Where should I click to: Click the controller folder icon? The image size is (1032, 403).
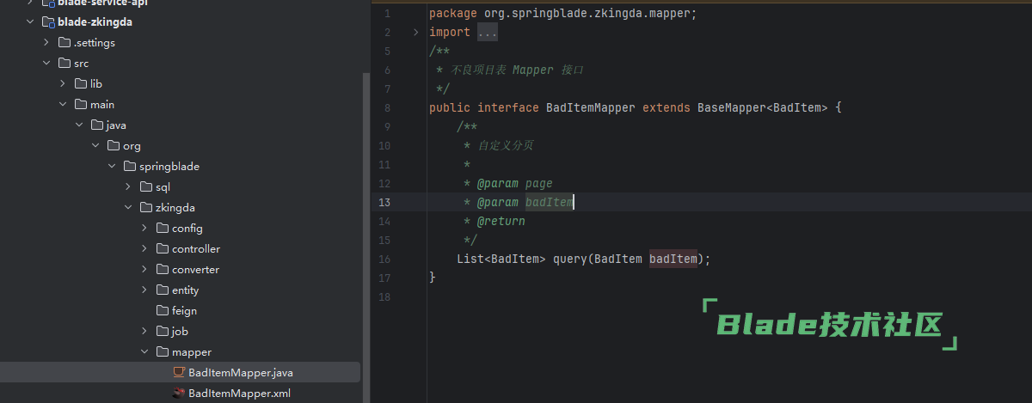[163, 249]
